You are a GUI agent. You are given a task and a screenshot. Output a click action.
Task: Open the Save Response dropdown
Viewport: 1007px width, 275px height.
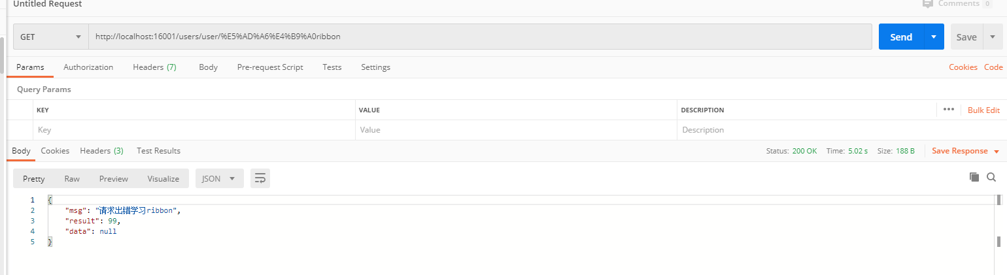click(965, 151)
